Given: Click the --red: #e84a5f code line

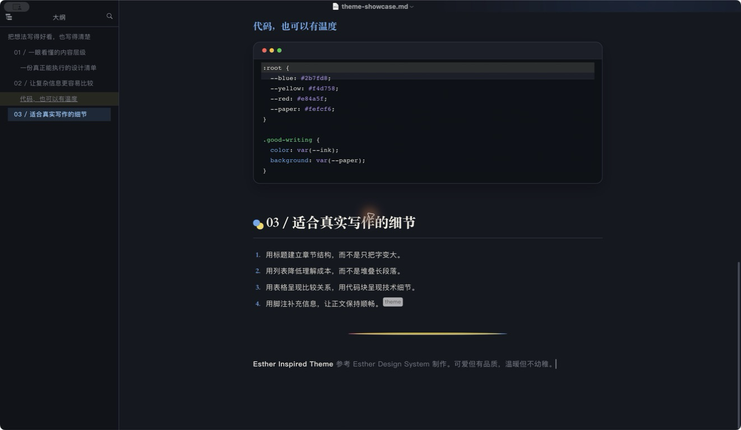Looking at the screenshot, I should [x=298, y=99].
